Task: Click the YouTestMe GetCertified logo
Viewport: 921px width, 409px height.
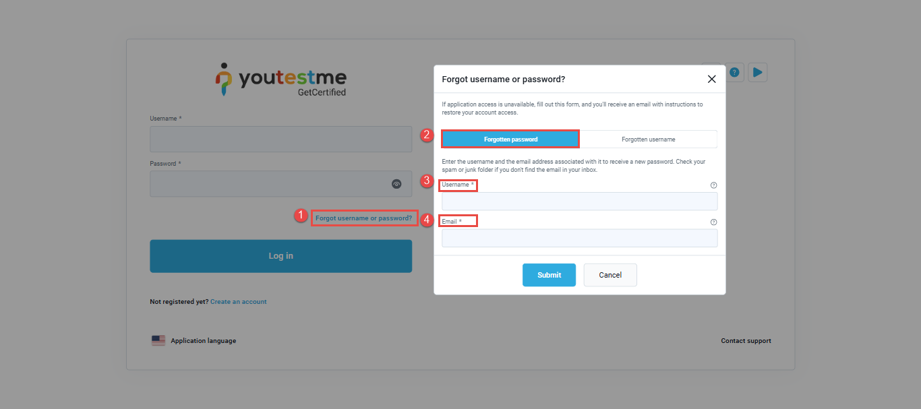Action: coord(280,80)
